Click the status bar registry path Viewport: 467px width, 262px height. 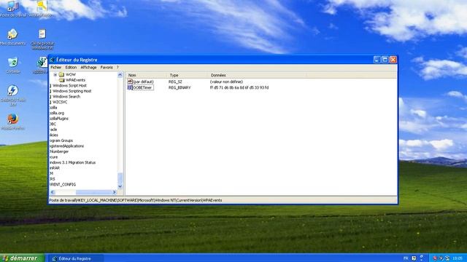[136, 200]
